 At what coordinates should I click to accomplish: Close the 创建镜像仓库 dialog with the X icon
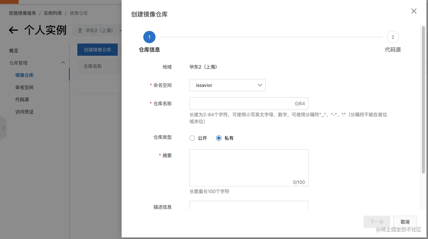(x=414, y=11)
